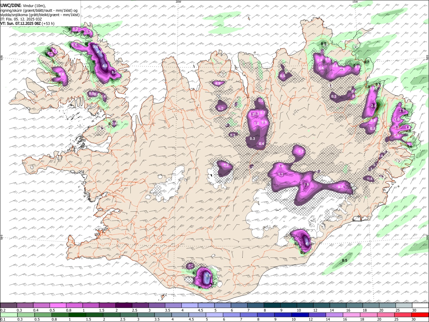Image resolution: width=429 pixels, height=322 pixels.
Task: Click the '20W' longitude label
Action: 179,2
